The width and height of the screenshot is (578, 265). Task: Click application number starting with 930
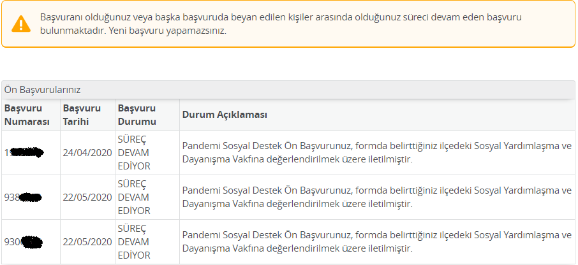(24, 242)
